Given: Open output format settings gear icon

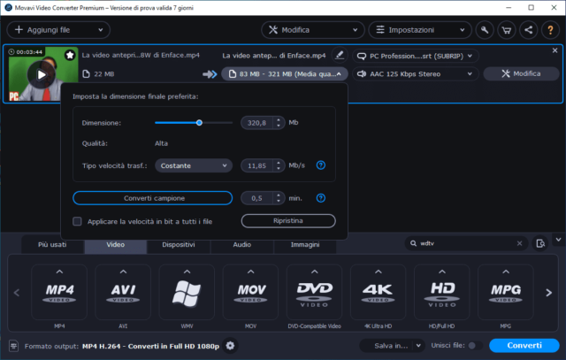Looking at the screenshot, I should 231,346.
